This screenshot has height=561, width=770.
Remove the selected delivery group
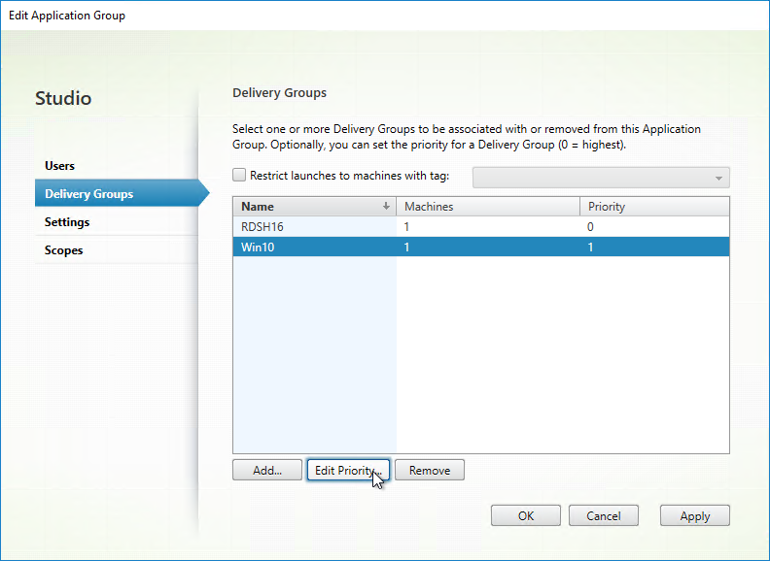(430, 470)
